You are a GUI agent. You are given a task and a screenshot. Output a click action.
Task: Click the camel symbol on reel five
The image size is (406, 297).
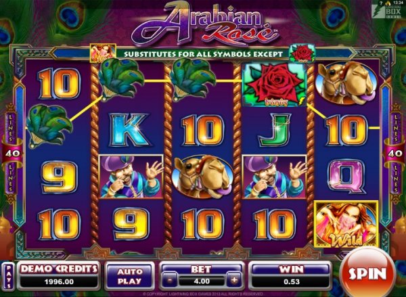(347, 83)
